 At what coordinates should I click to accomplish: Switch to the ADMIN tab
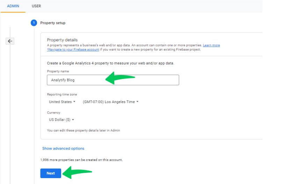[13, 6]
